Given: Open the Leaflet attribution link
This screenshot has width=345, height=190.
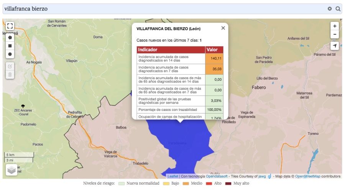Looking at the screenshot, I should point(173,176).
